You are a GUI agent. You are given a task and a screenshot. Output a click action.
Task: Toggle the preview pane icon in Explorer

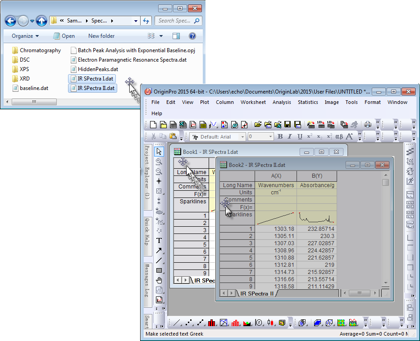176,36
